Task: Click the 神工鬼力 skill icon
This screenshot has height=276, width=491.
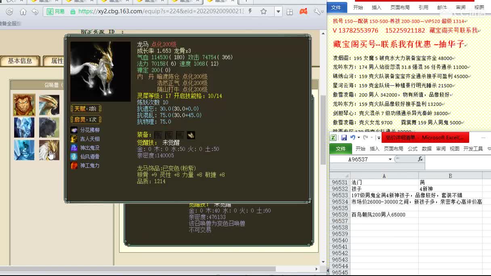Action: tap(74, 165)
